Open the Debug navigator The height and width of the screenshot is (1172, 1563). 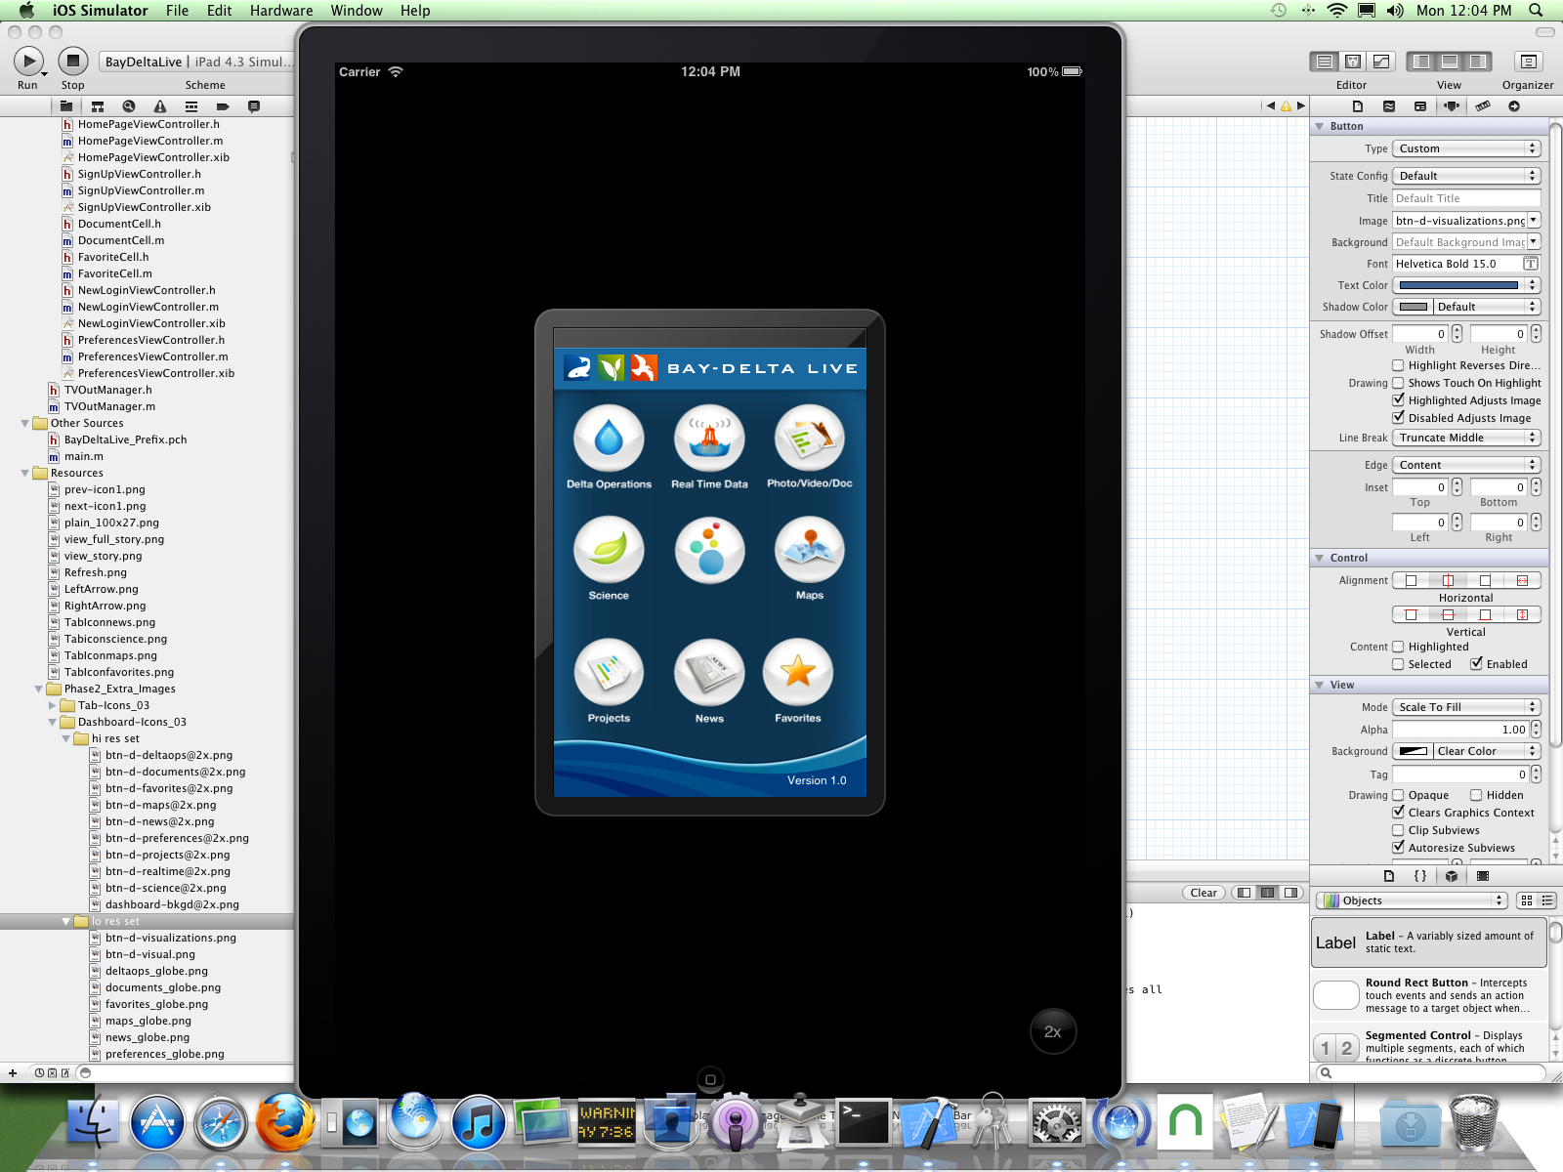click(191, 106)
